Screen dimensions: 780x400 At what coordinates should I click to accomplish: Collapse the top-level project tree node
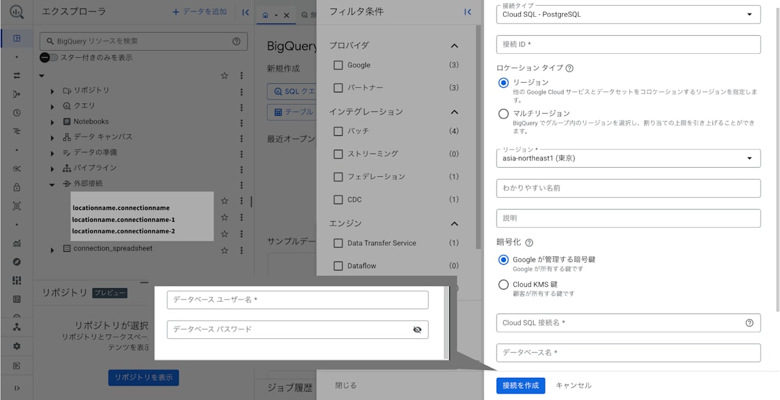[x=42, y=75]
